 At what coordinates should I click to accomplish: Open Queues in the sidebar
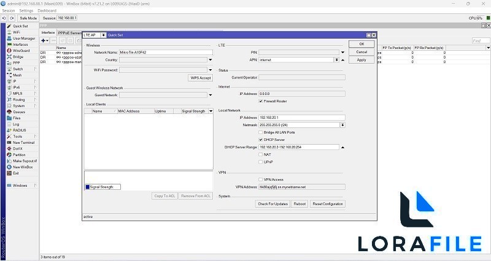click(x=19, y=112)
